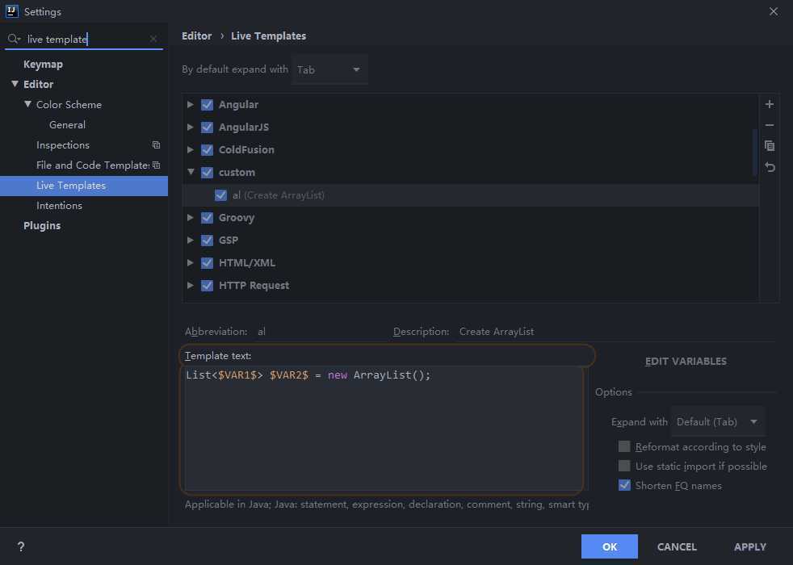Toggle the Angular template group checkbox
Image resolution: width=793 pixels, height=565 pixels.
pos(207,105)
